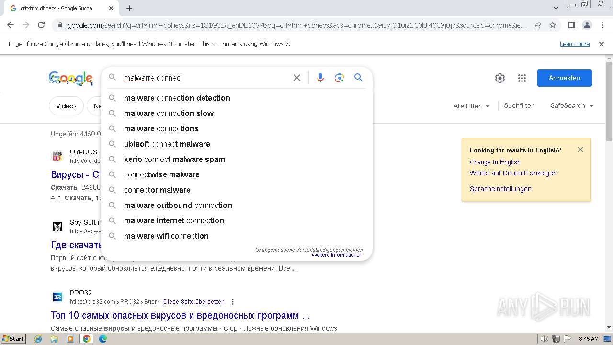Click Weiter auf Deutsch anzeigen
The image size is (613, 345).
click(513, 173)
